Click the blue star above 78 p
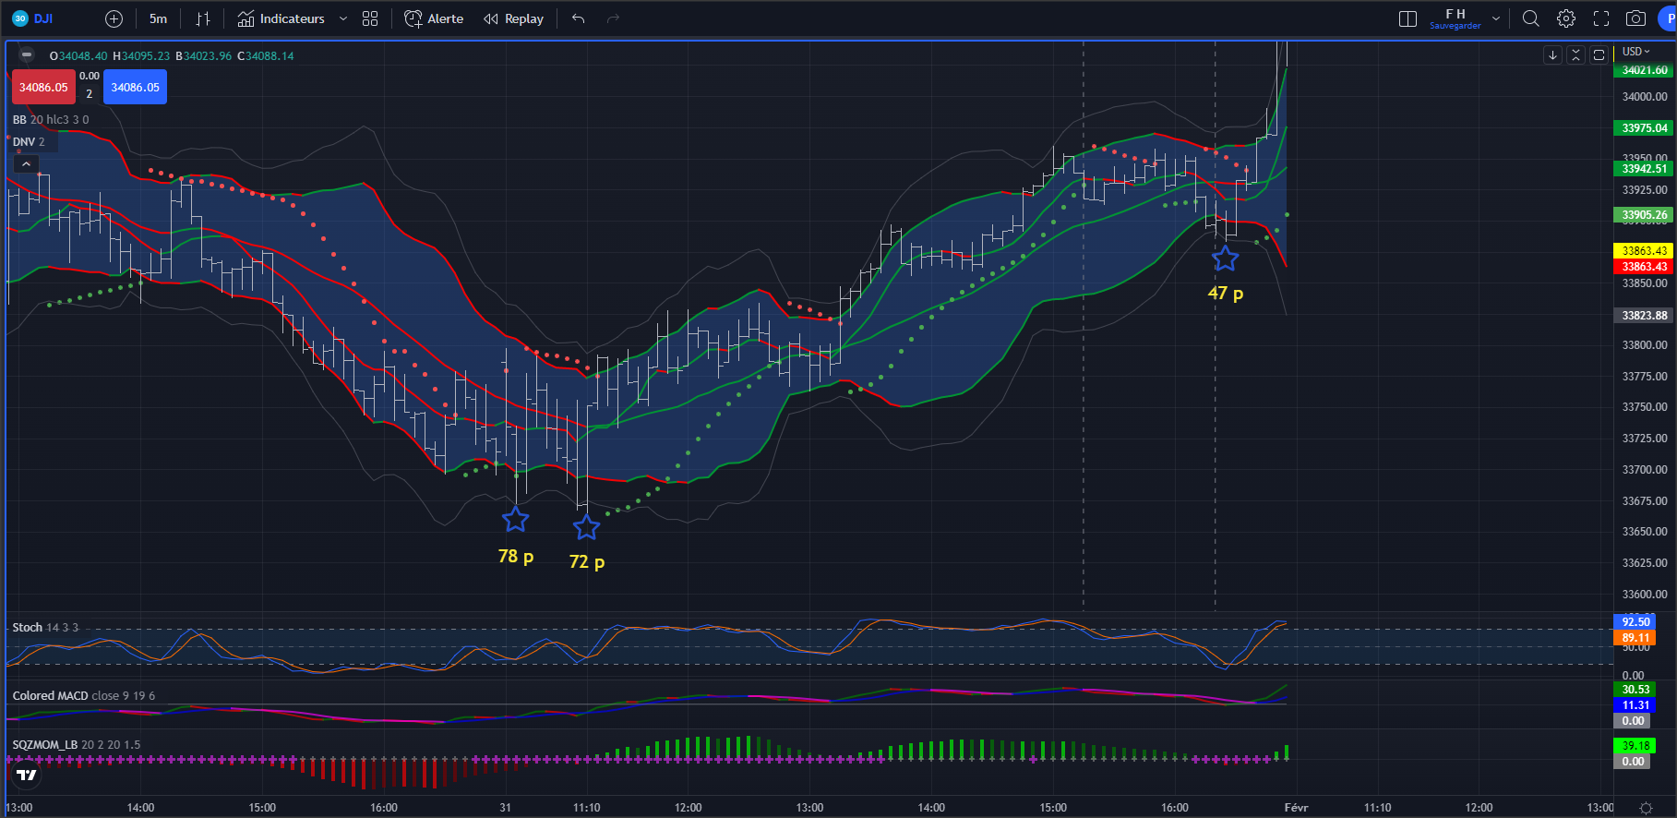This screenshot has width=1677, height=818. (515, 520)
